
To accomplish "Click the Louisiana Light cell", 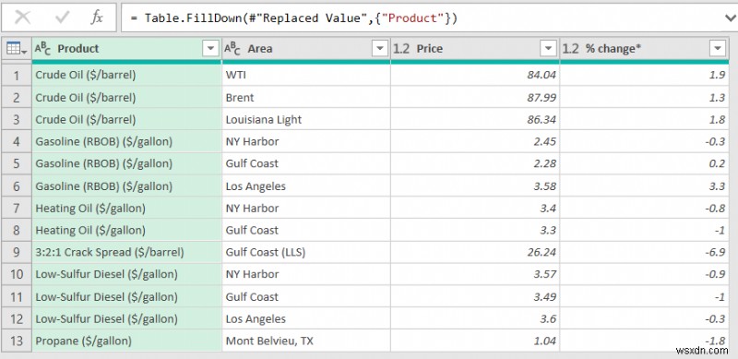I will tap(306, 119).
